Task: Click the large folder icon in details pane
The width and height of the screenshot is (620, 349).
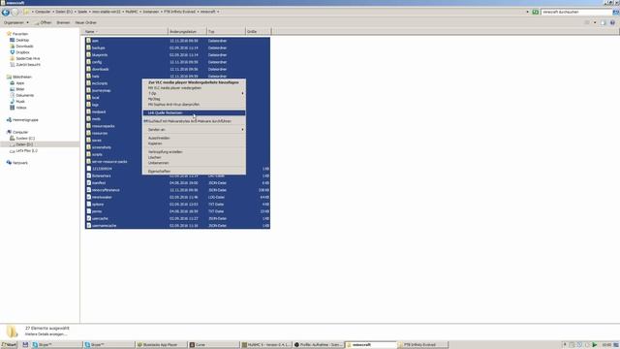Action: tap(12, 332)
